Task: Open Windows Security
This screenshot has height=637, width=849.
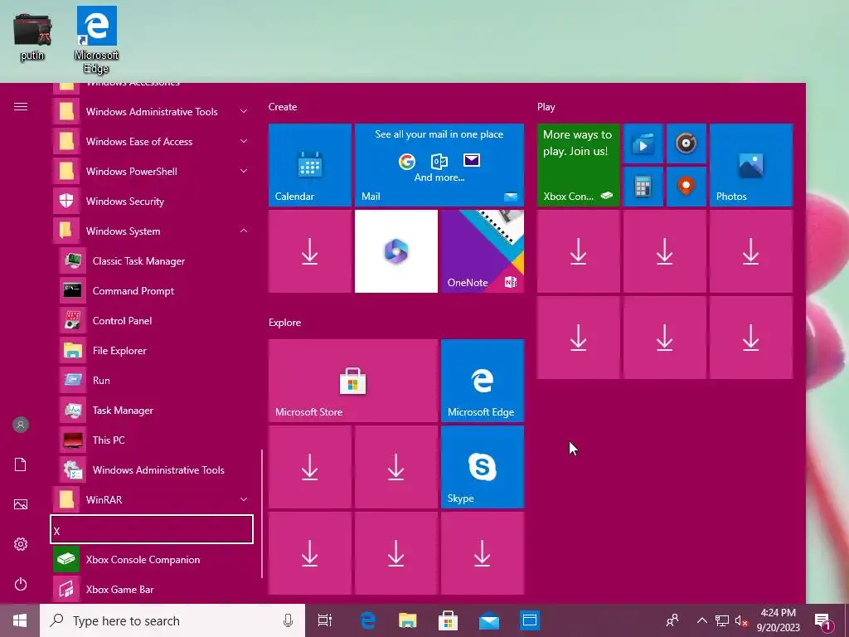Action: 153,201
